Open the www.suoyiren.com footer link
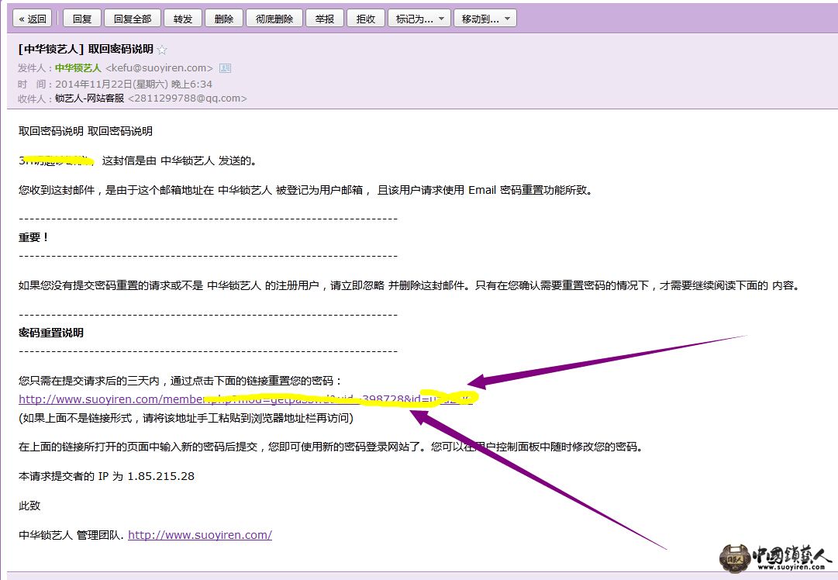The image size is (838, 580). click(x=200, y=534)
